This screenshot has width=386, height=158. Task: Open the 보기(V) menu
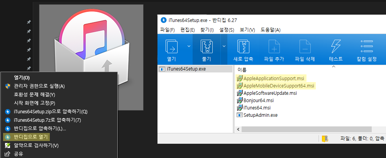[x=247, y=30]
